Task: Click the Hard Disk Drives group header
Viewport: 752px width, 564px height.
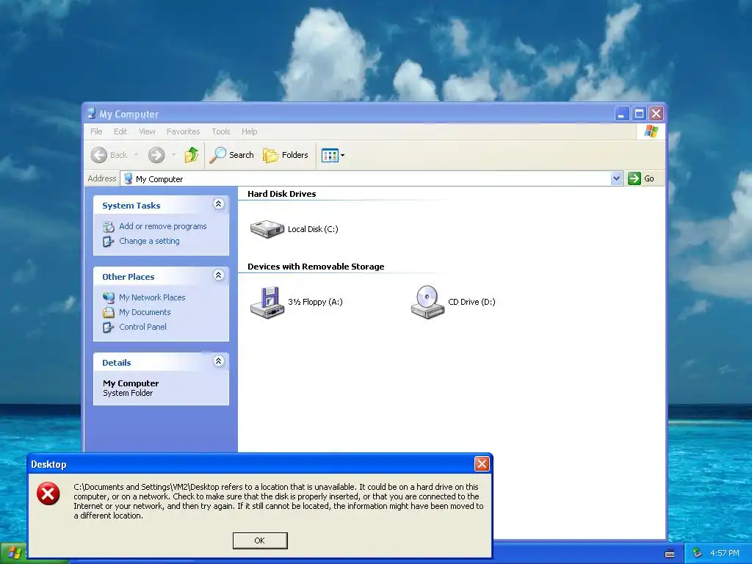Action: pyautogui.click(x=282, y=194)
